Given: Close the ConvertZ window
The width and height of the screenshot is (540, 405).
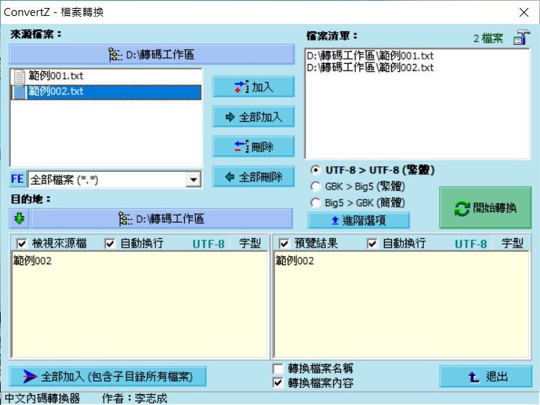Looking at the screenshot, I should (524, 12).
